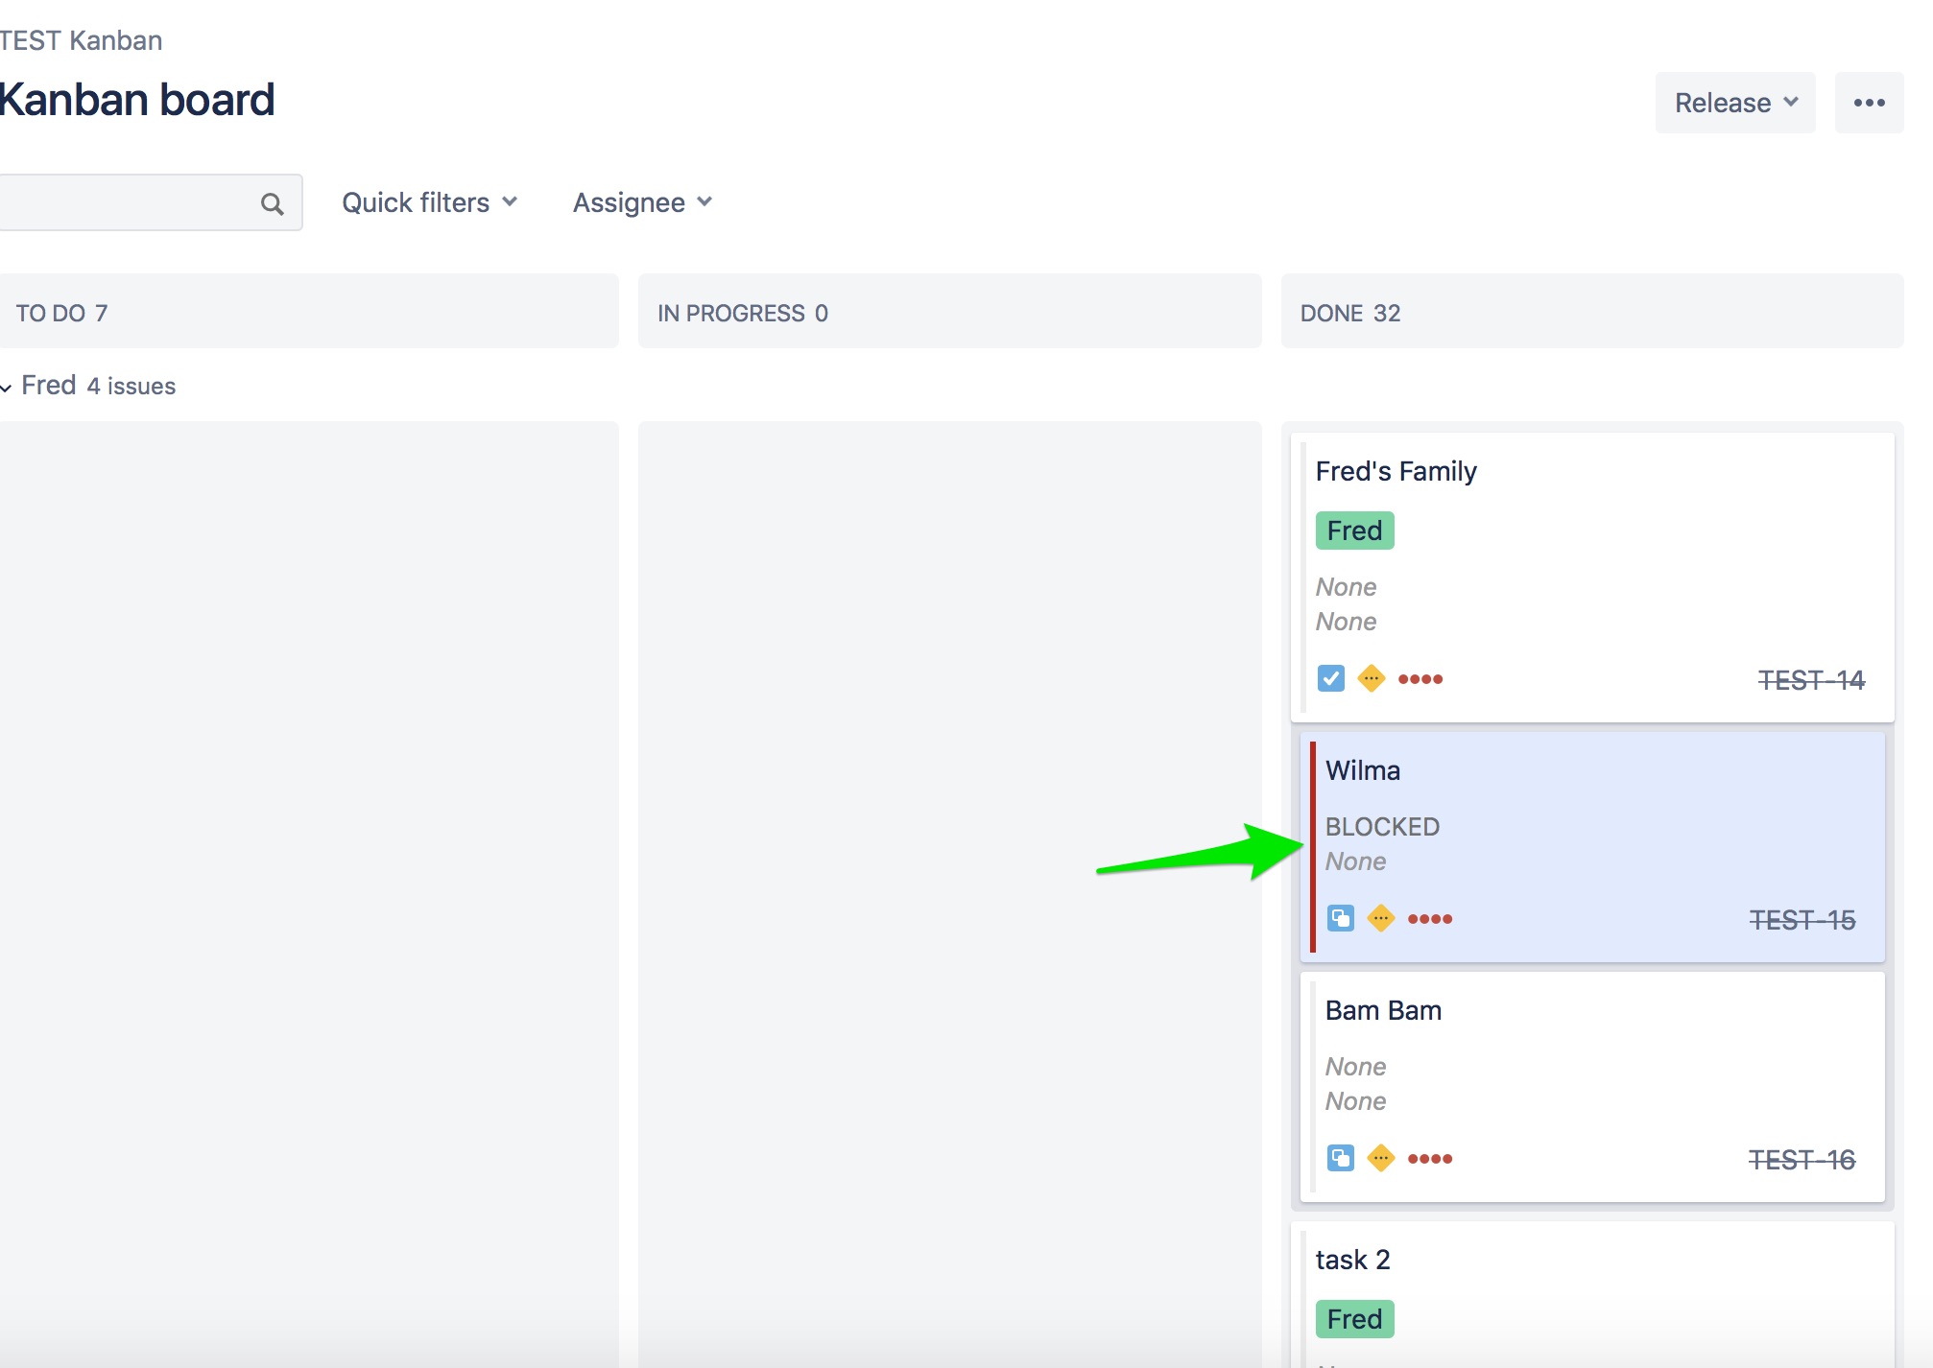Open the TEST-15 issue key link
This screenshot has height=1368, width=1933.
tap(1802, 920)
